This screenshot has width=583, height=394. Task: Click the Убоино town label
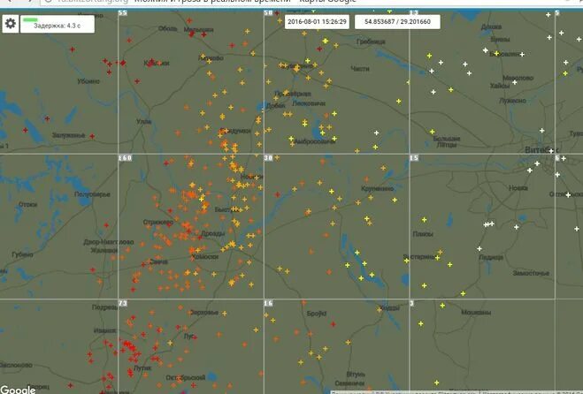[x=88, y=81]
